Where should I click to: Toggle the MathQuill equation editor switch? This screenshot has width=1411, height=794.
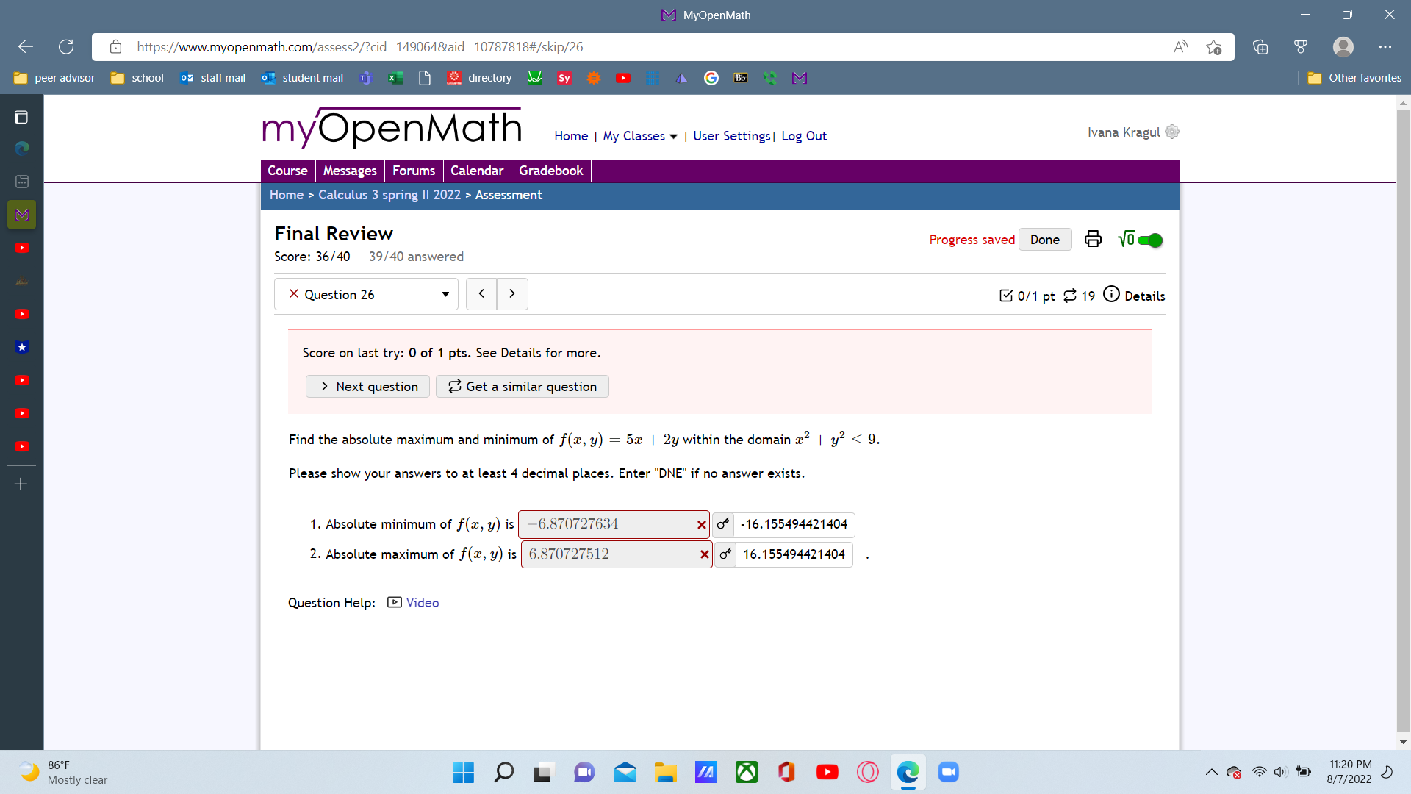(1149, 240)
